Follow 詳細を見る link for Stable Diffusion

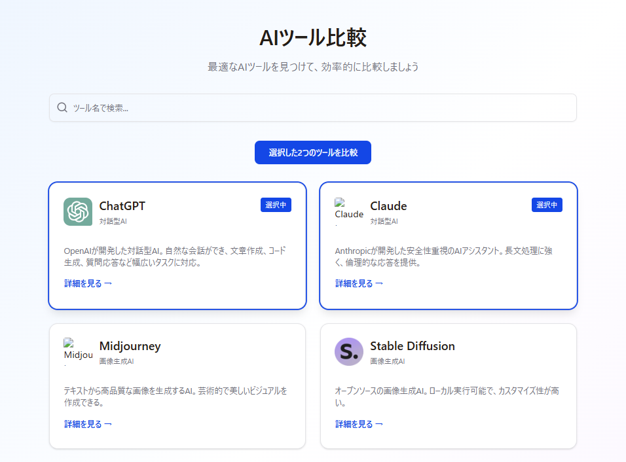click(x=359, y=424)
